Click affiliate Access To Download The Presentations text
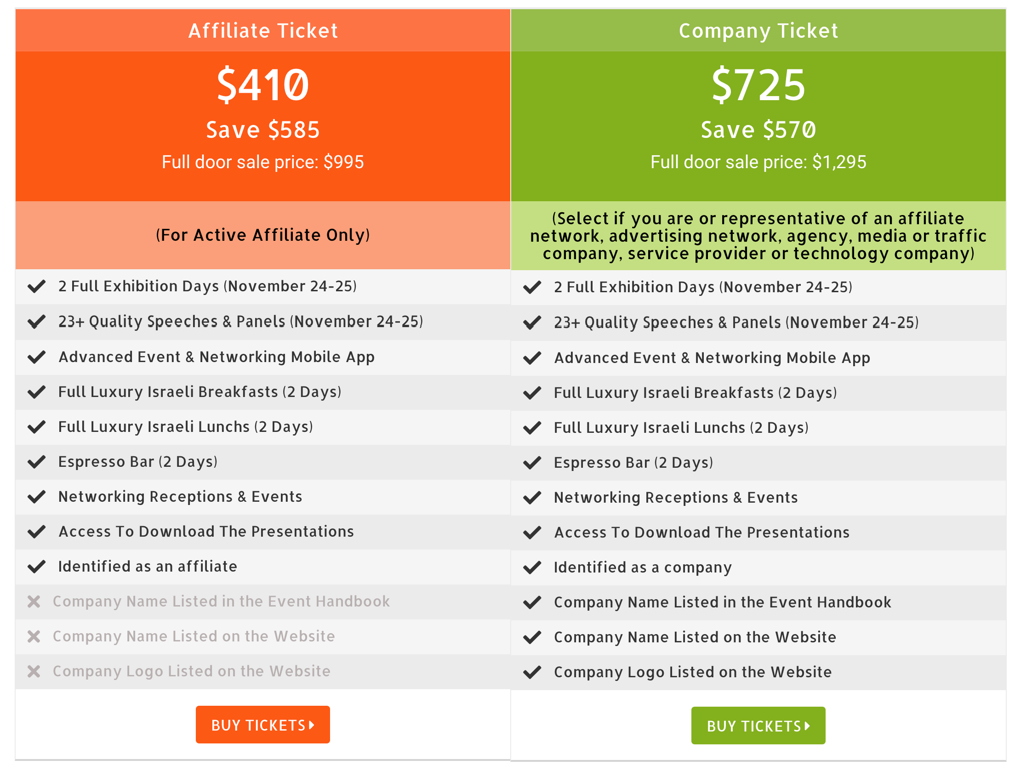Viewport: 1015px width, 771px height. click(x=206, y=532)
